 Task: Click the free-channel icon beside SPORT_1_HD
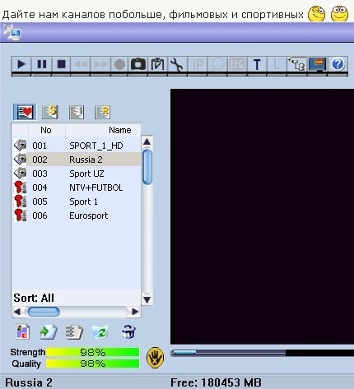tap(20, 146)
